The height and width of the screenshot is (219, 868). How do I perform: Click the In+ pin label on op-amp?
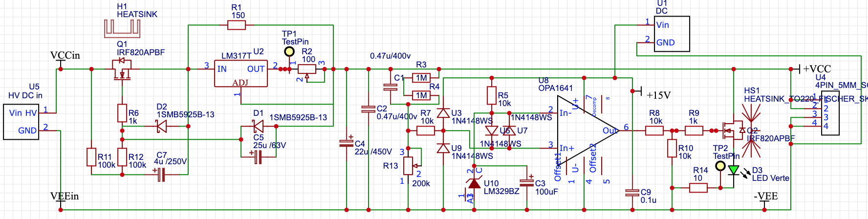(x=567, y=148)
